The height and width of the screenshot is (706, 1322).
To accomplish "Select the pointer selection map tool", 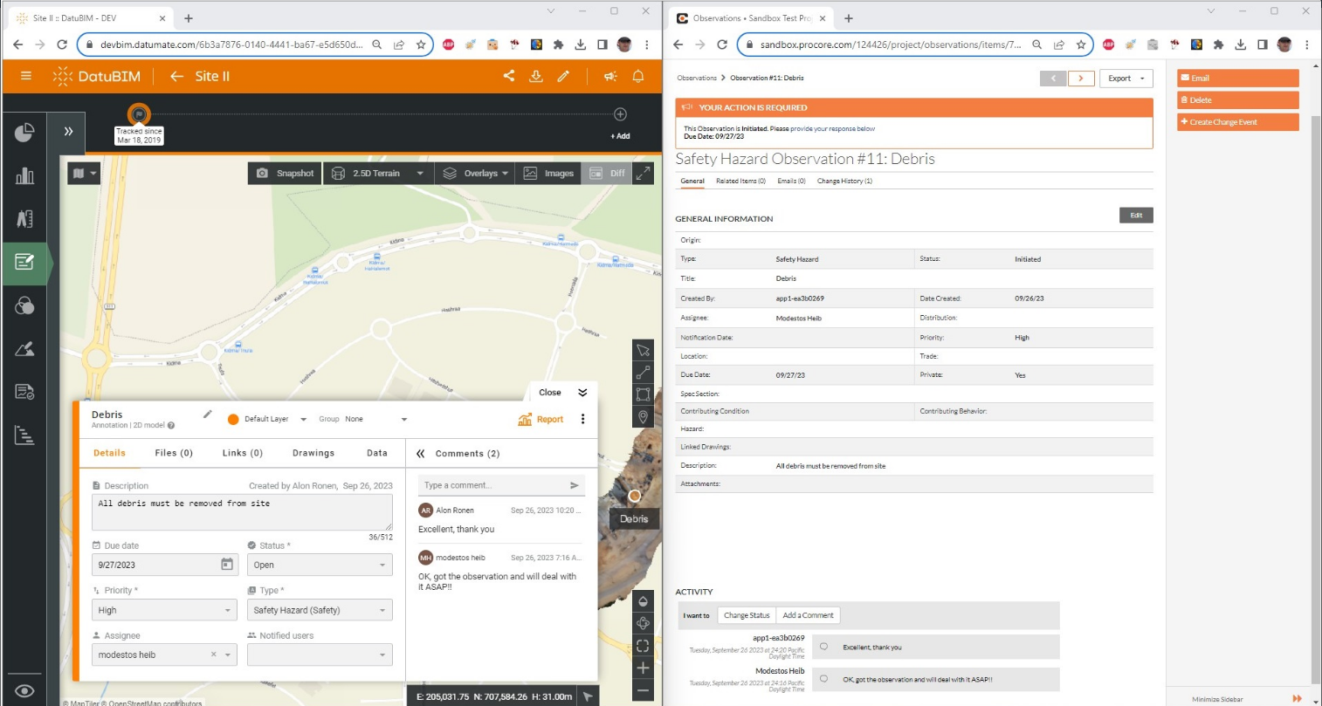I will click(643, 351).
